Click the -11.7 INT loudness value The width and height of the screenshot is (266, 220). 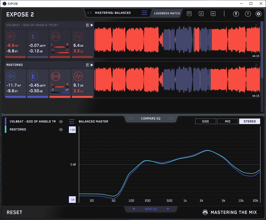[x=14, y=85]
